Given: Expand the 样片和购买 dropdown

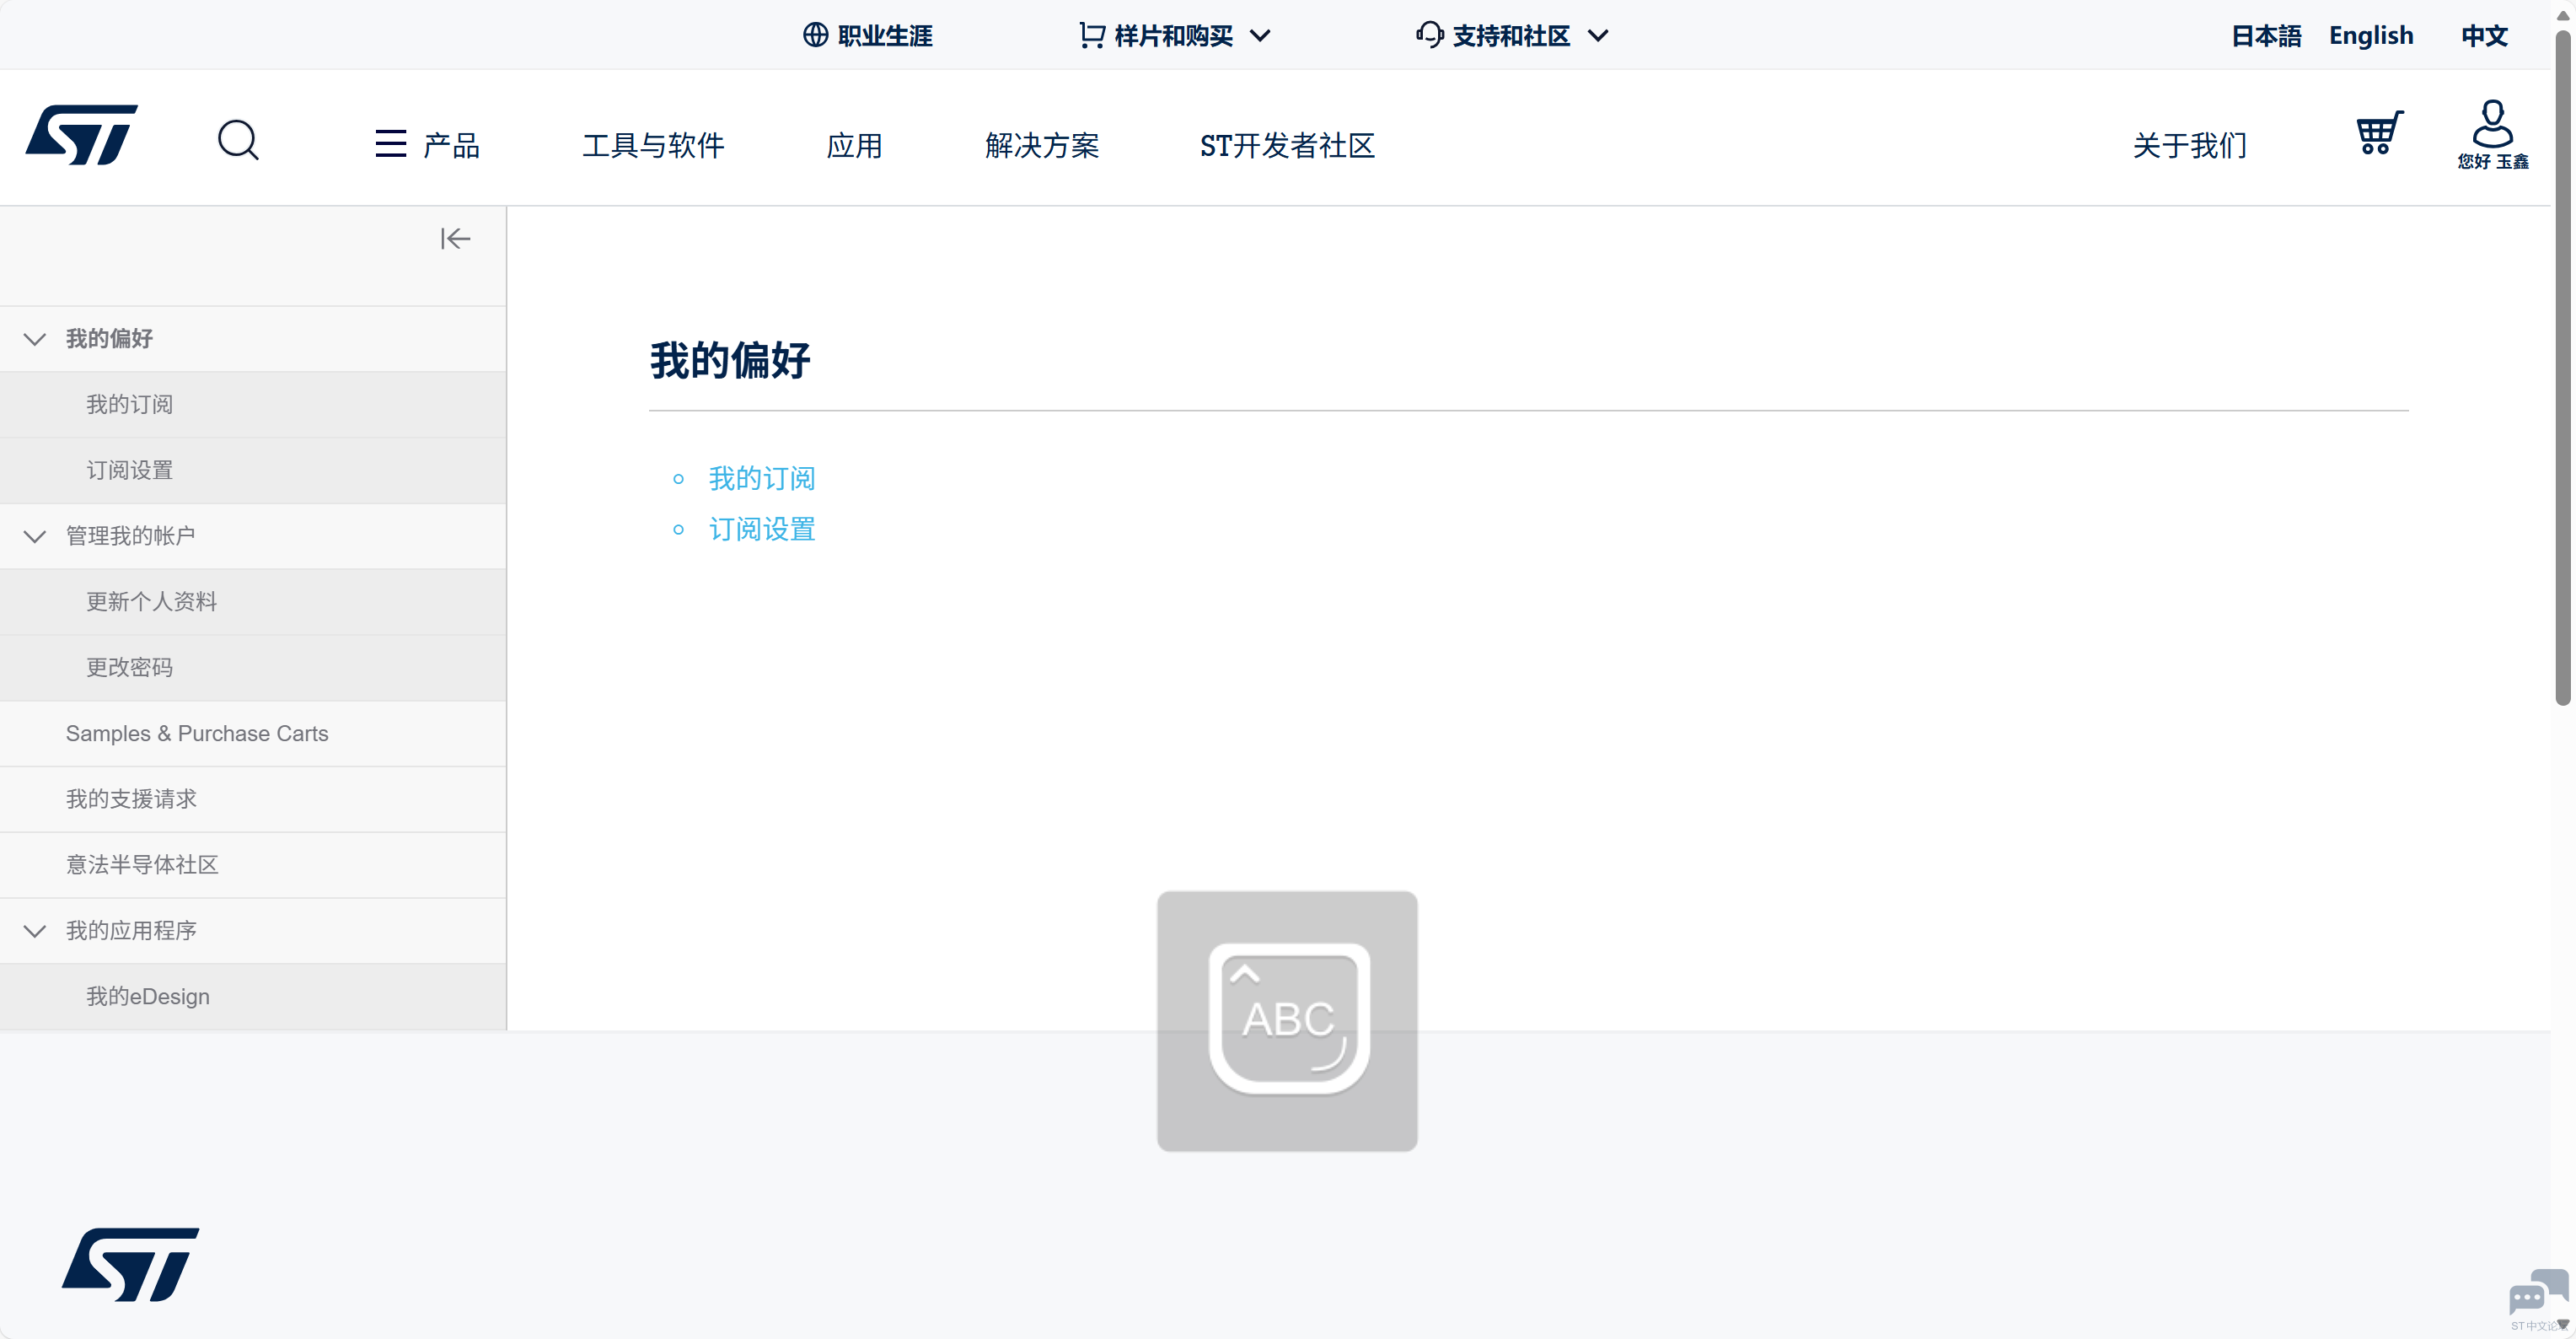Looking at the screenshot, I should coord(1175,36).
